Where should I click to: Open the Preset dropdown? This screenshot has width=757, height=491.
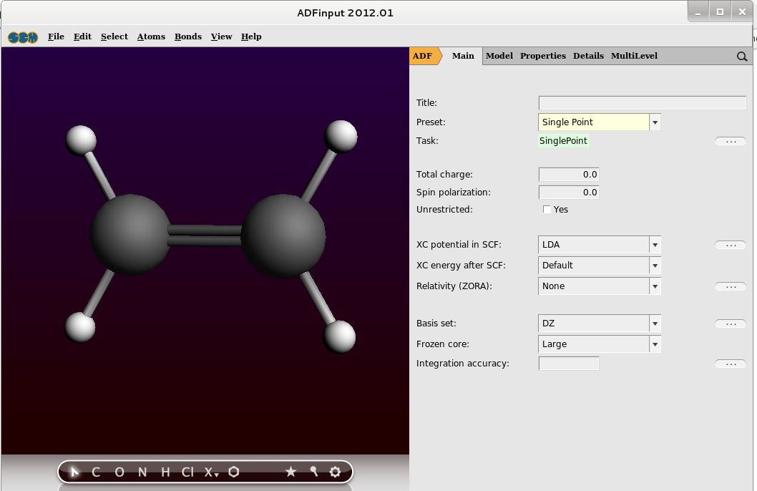(x=655, y=122)
